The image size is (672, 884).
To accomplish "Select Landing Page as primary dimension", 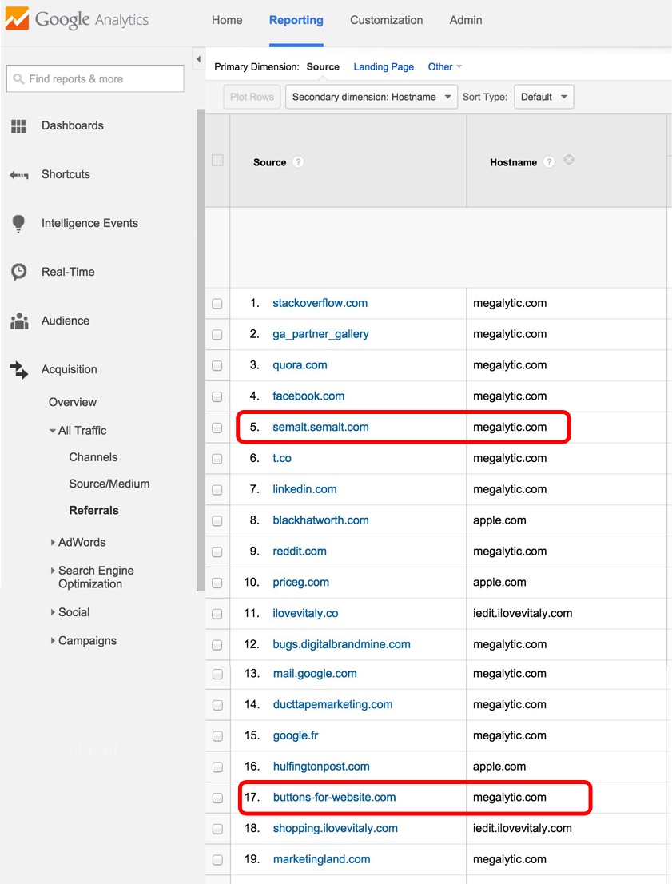I will [x=384, y=67].
